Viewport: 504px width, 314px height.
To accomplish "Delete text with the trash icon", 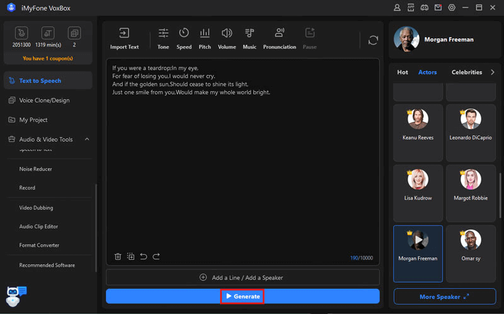I will pos(118,257).
